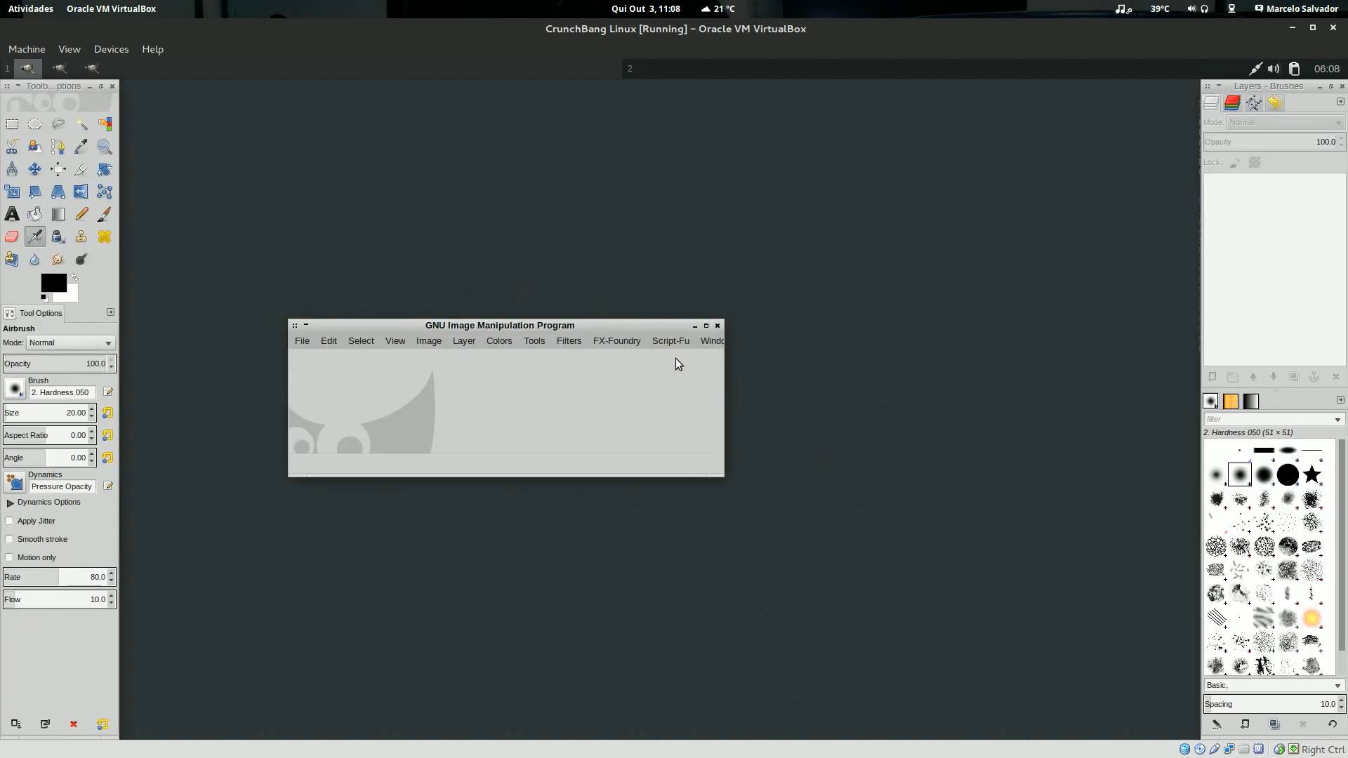Open the brush filter dropdown
Screen dimensions: 1348x758
[x=1337, y=419]
